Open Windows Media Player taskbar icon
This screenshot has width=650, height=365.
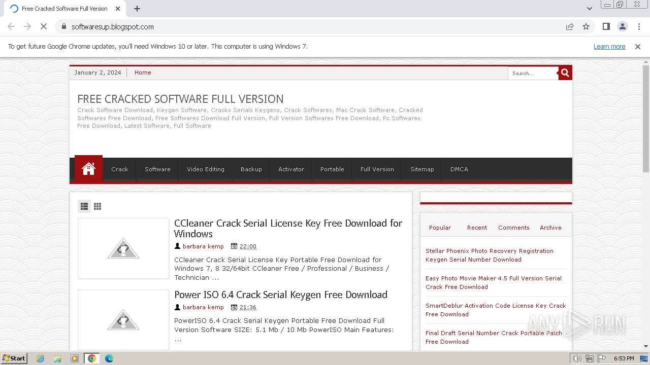75,358
